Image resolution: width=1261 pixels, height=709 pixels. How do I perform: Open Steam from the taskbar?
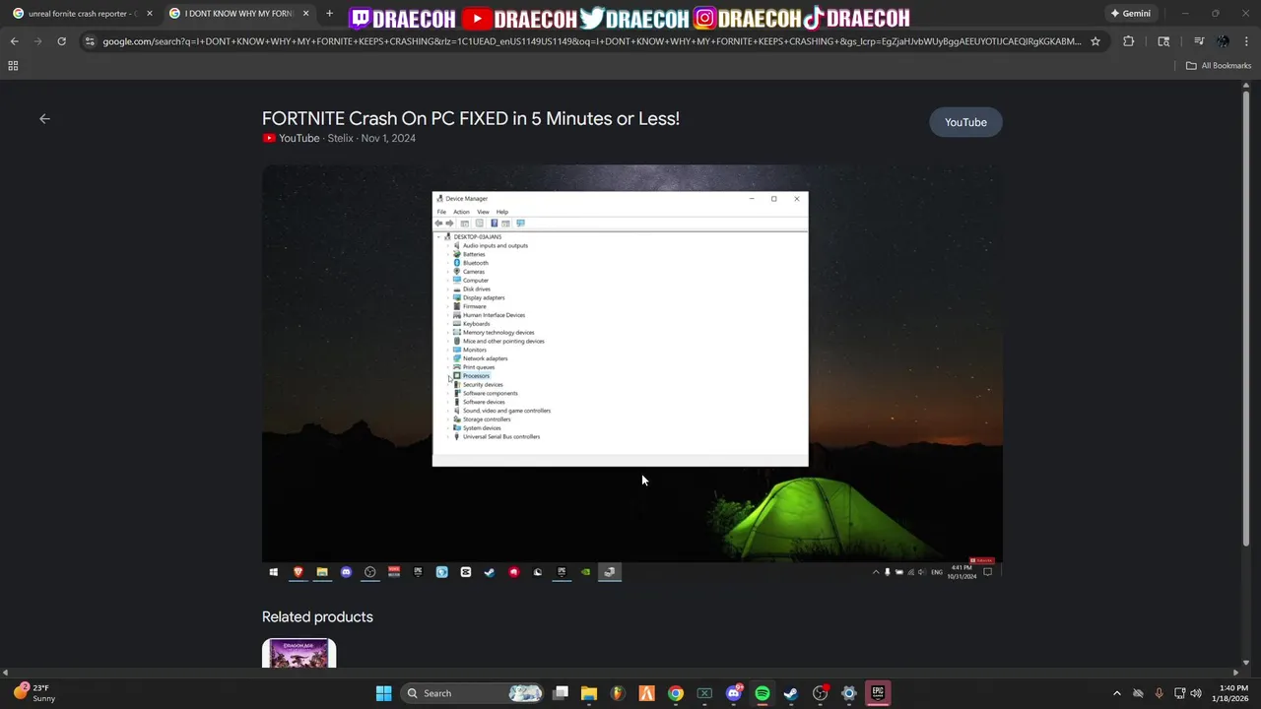click(791, 693)
